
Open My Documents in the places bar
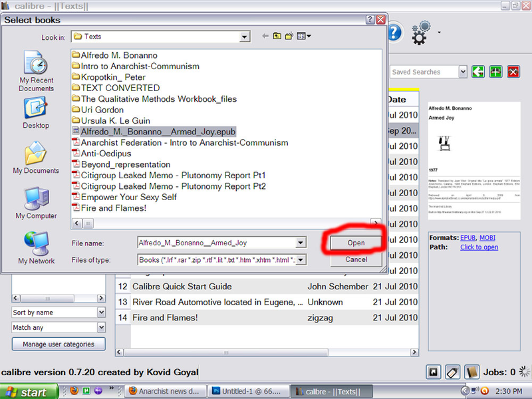[36, 158]
